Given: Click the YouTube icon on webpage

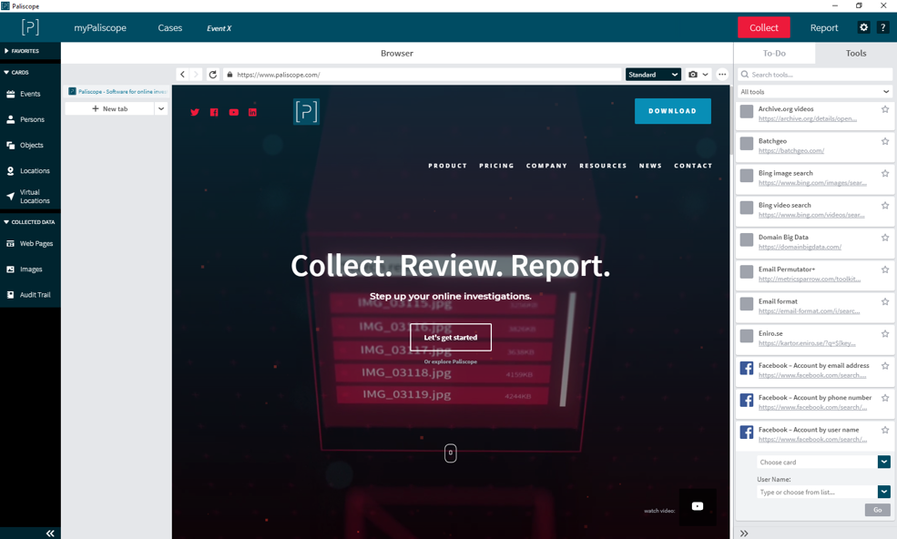Looking at the screenshot, I should (234, 112).
